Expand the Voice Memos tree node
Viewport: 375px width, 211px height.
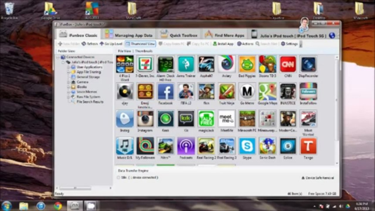tap(69, 92)
